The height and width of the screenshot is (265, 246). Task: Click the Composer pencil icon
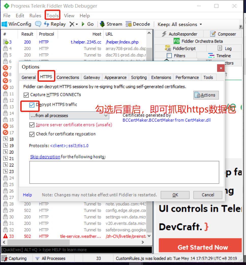213,34
